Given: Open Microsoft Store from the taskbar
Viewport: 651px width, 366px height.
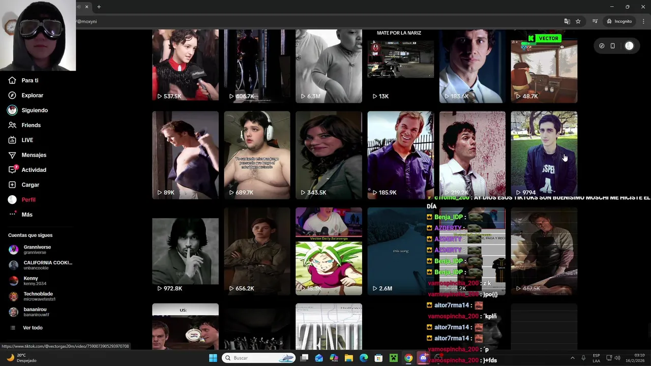Looking at the screenshot, I should [378, 358].
